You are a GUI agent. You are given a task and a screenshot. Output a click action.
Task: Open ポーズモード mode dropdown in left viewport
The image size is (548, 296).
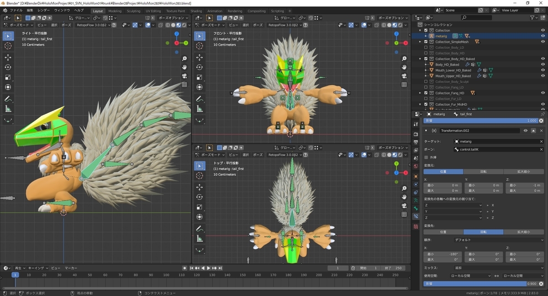[x=18, y=26]
